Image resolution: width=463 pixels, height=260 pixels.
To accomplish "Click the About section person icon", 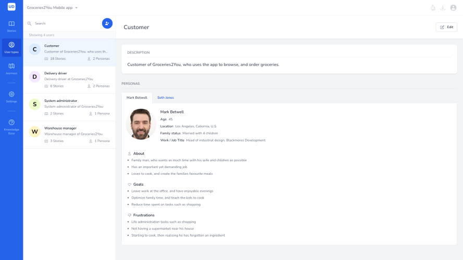I will [x=129, y=153].
